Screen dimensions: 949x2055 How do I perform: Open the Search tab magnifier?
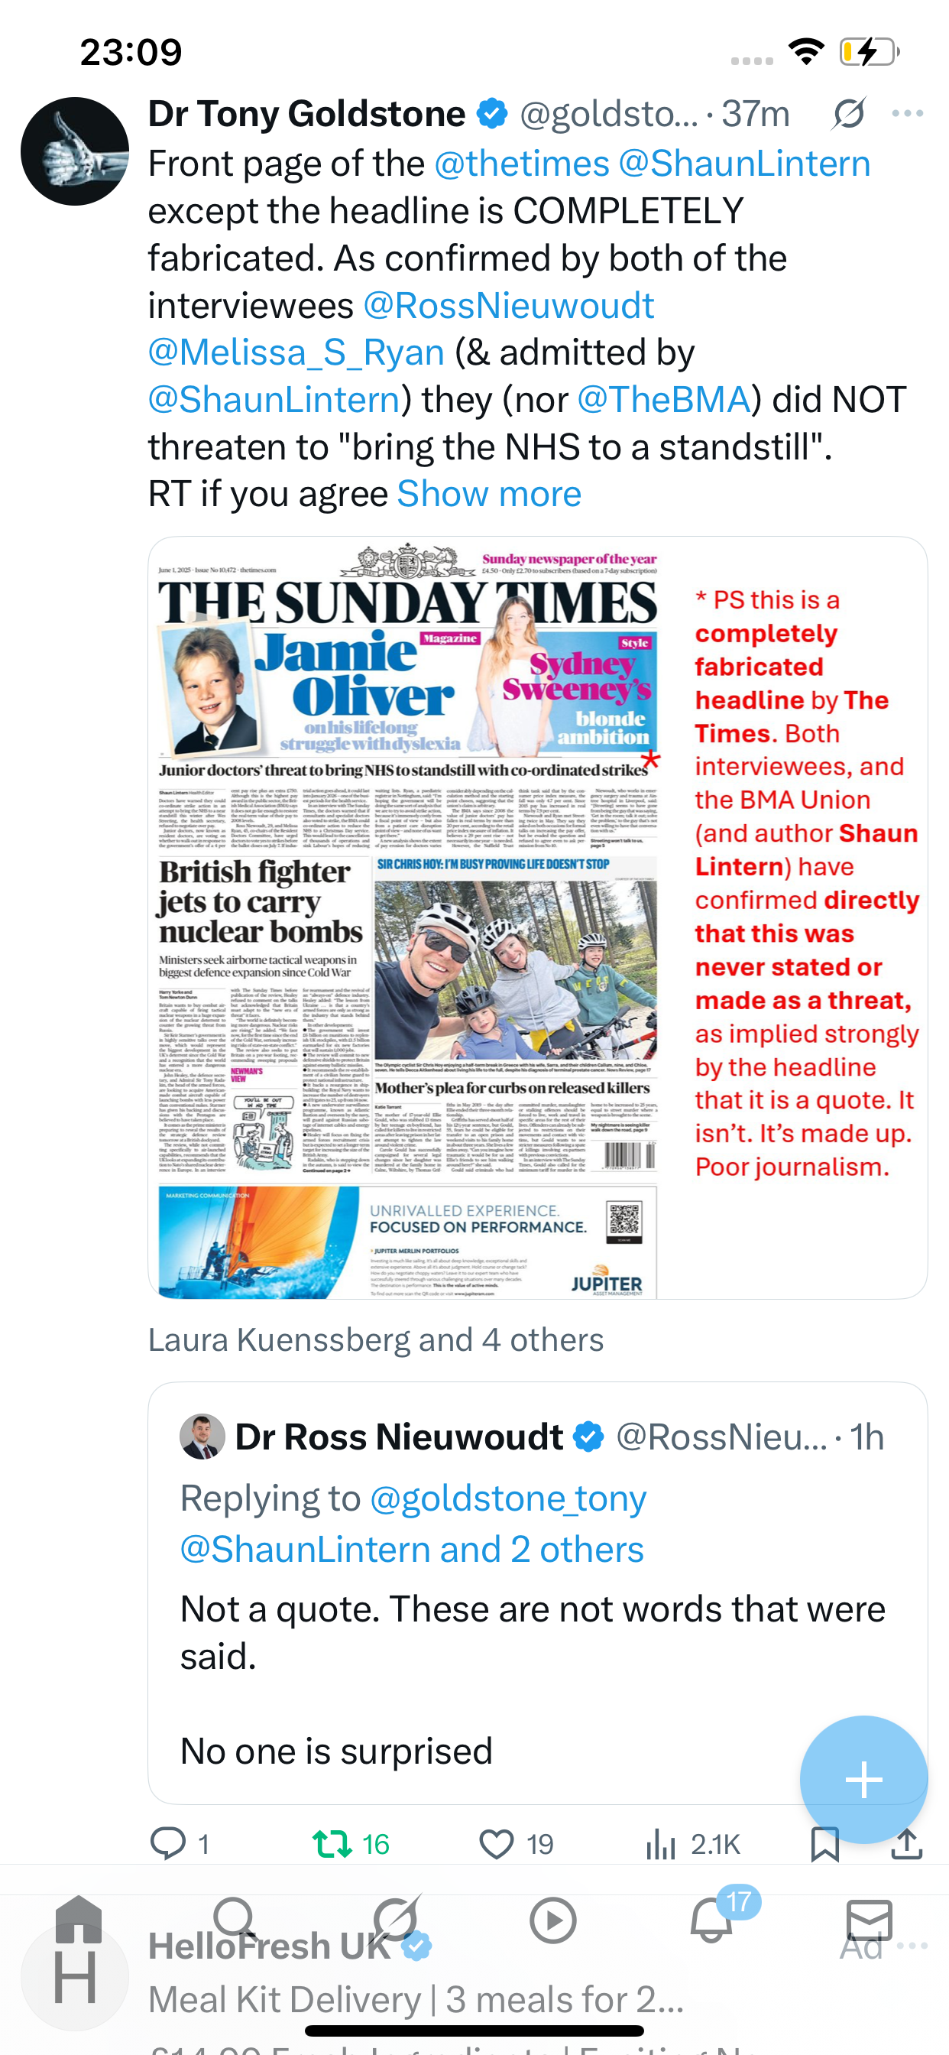click(235, 1920)
